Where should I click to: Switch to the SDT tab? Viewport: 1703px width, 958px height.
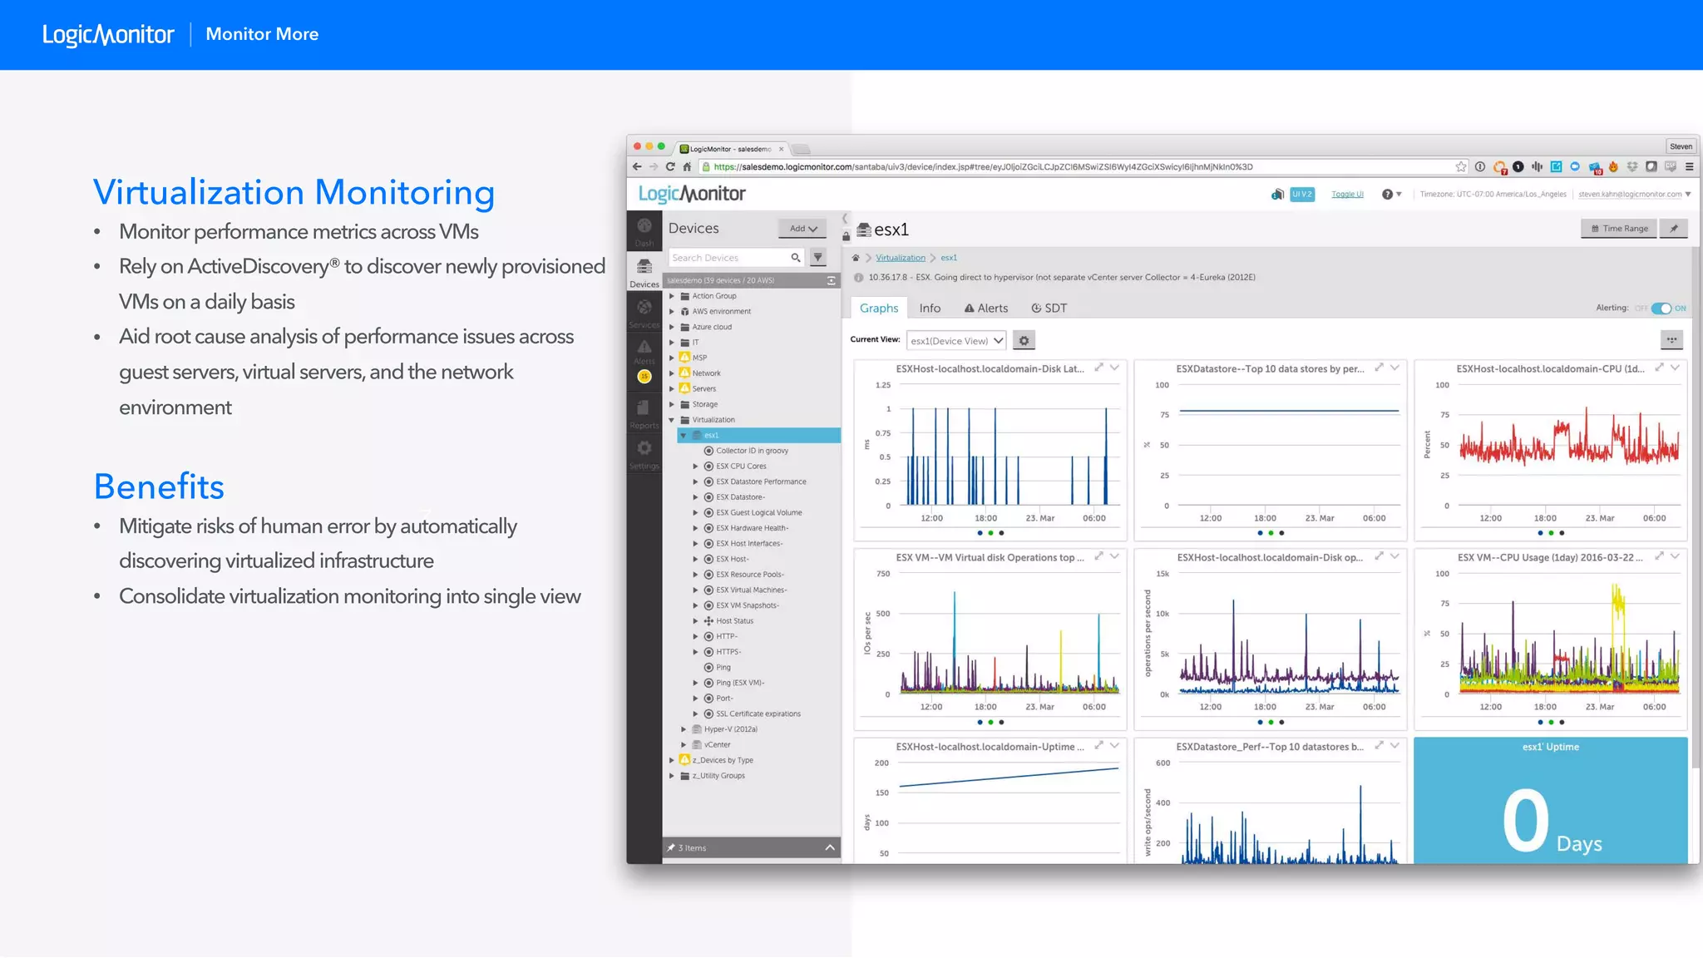1049,308
